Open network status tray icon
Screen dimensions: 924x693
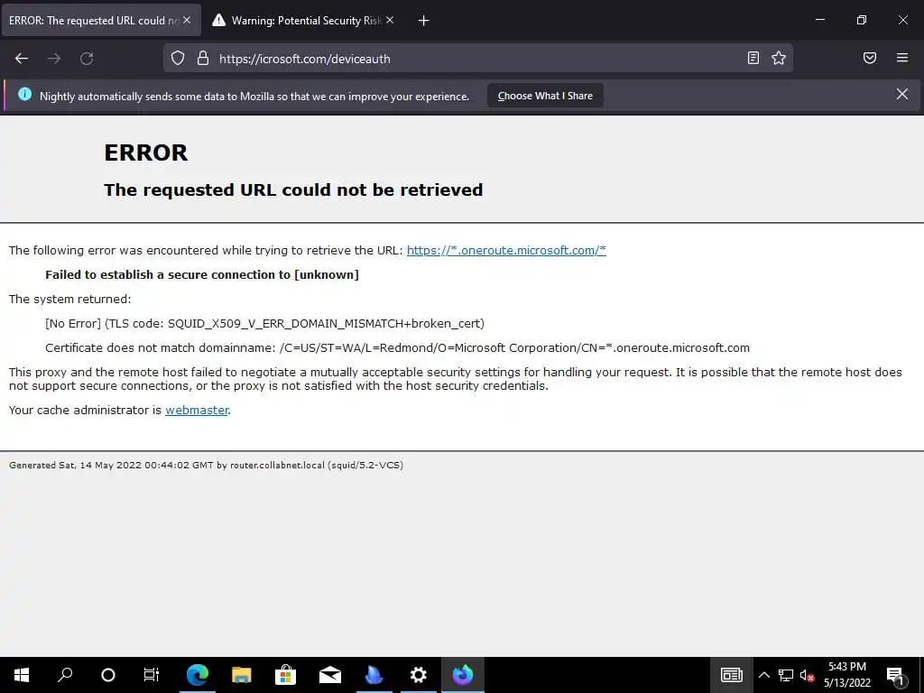click(x=786, y=675)
